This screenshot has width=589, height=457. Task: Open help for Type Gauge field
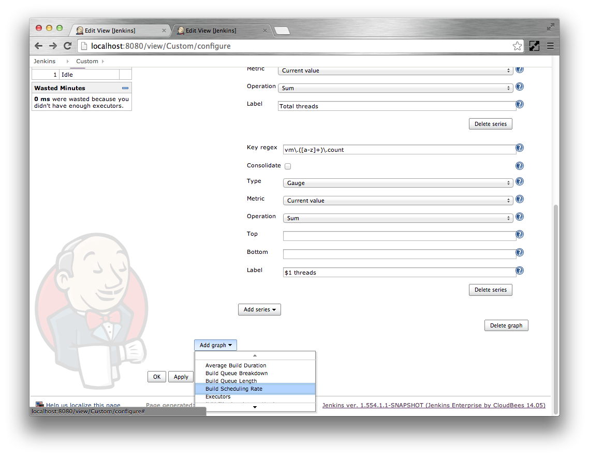click(x=520, y=182)
